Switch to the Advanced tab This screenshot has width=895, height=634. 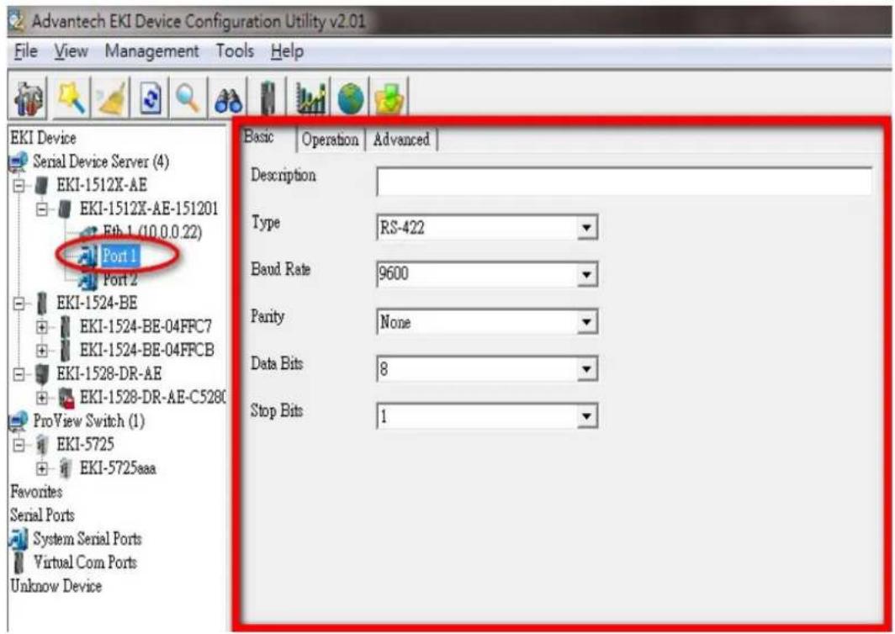tap(401, 140)
